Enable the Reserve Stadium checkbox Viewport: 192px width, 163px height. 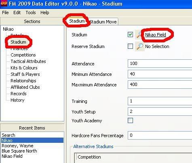tap(130, 46)
